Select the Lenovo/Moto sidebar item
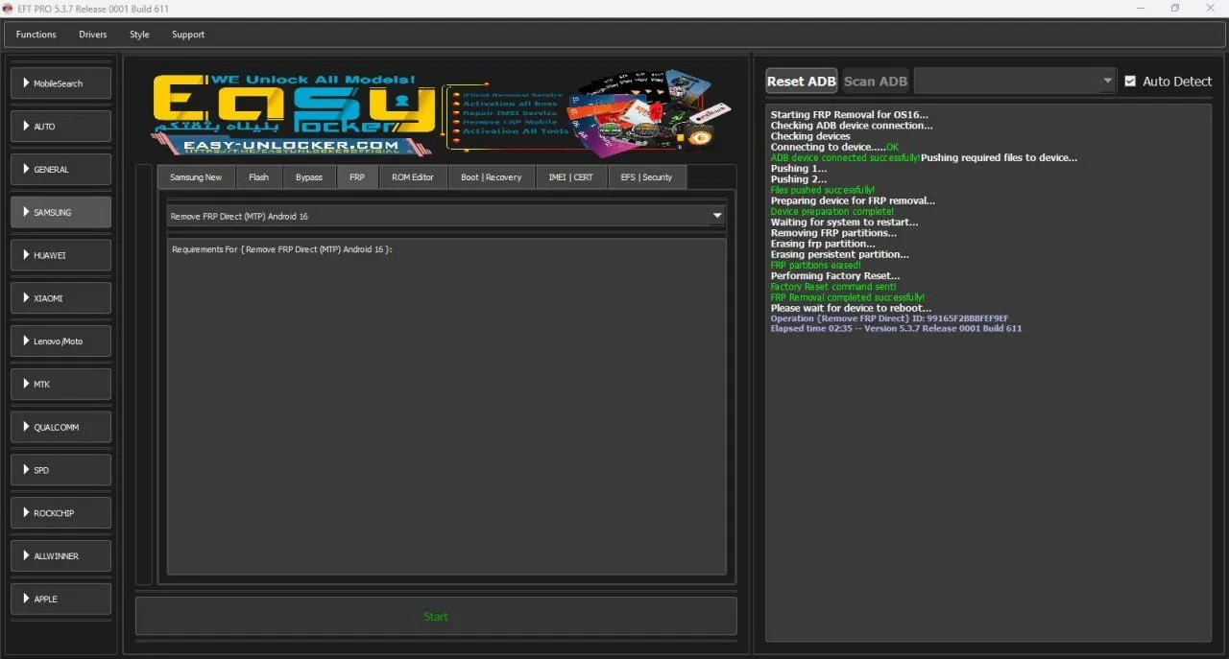The width and height of the screenshot is (1229, 659). click(60, 341)
